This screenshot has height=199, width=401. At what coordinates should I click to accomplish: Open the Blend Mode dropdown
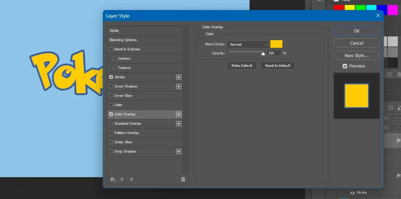pos(248,45)
